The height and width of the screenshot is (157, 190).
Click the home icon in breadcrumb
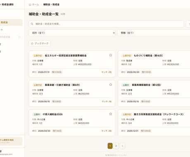[x=30, y=5]
